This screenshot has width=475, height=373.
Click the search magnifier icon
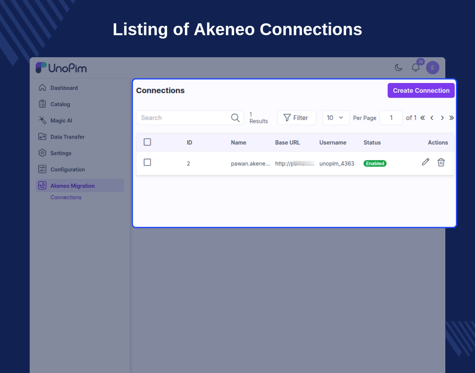pyautogui.click(x=235, y=117)
